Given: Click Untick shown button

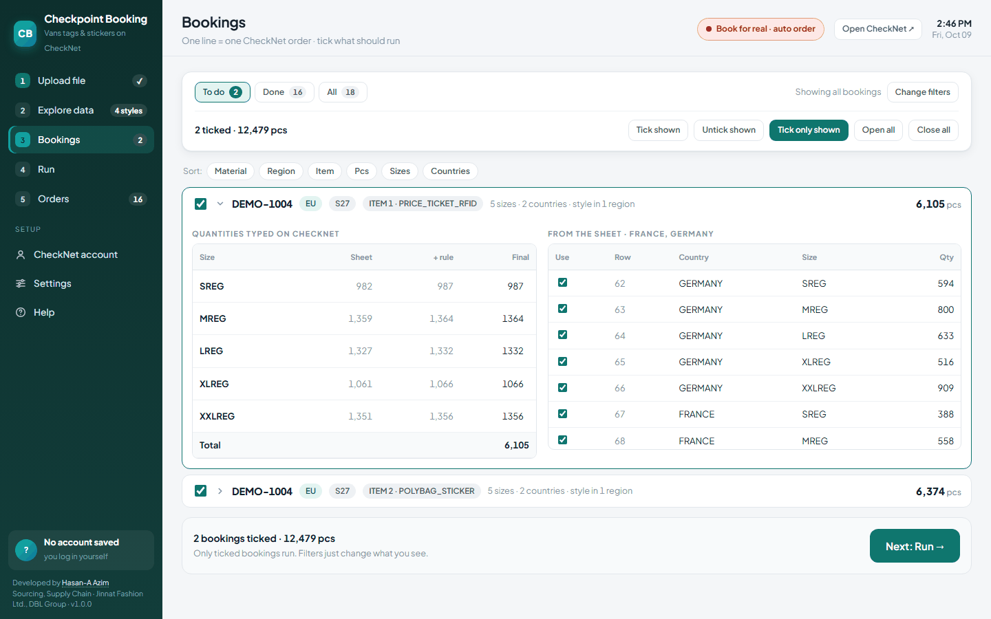Looking at the screenshot, I should 729,130.
